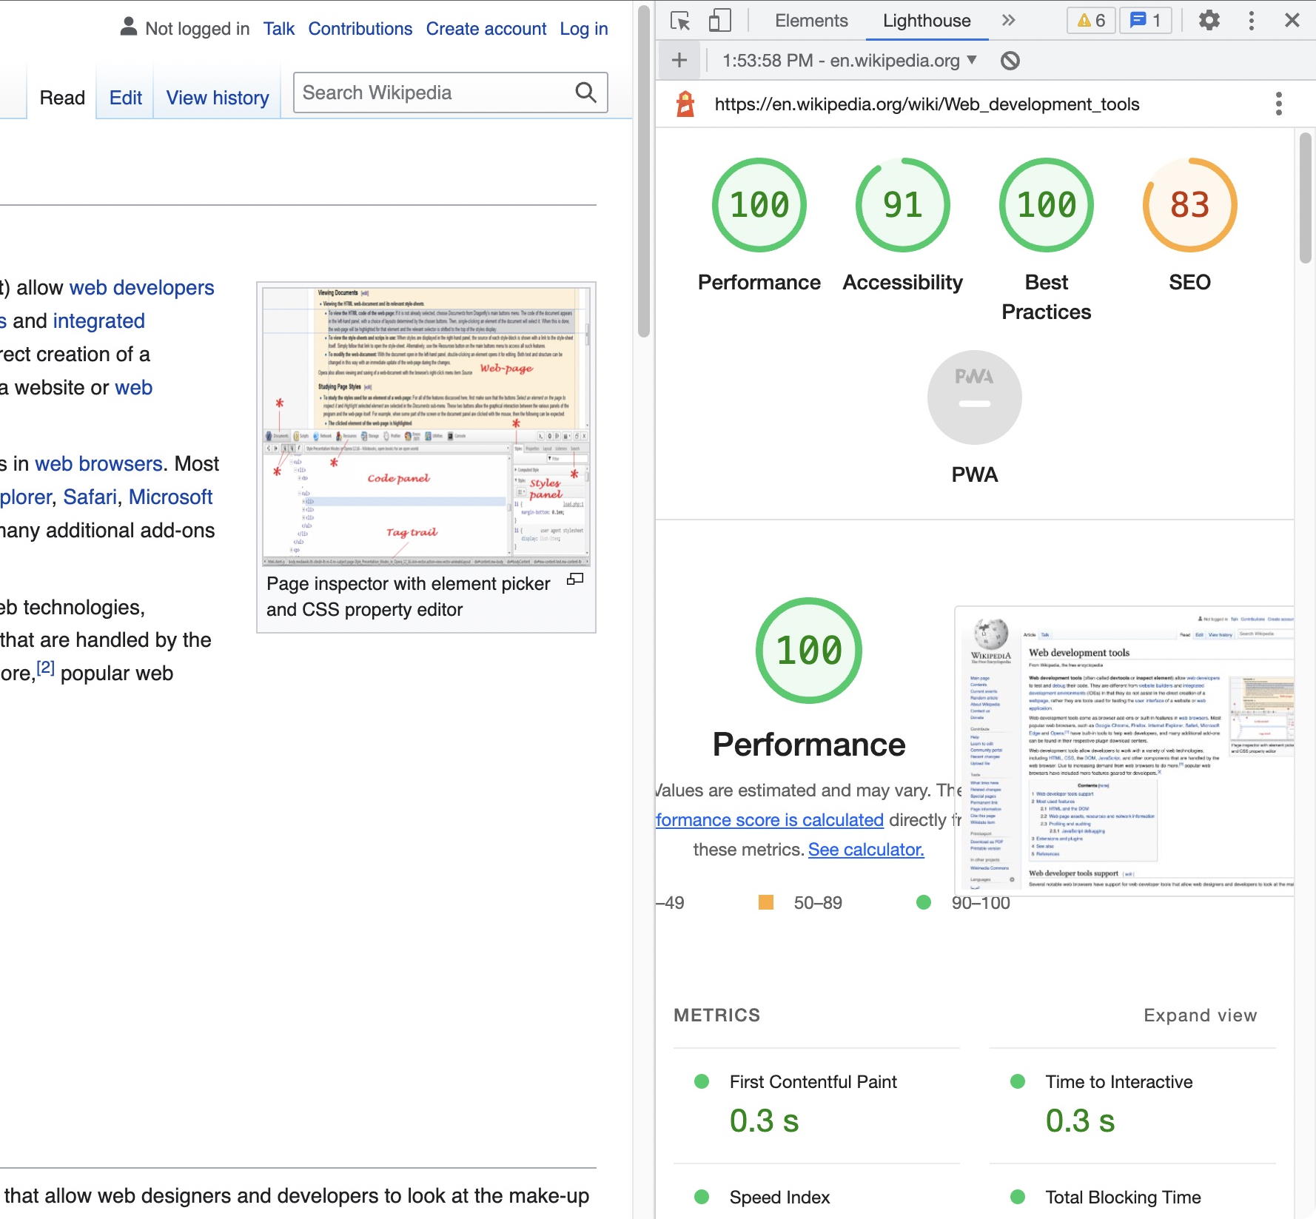Image resolution: width=1316 pixels, height=1219 pixels.
Task: Open DevTools settings gear
Action: (x=1209, y=21)
